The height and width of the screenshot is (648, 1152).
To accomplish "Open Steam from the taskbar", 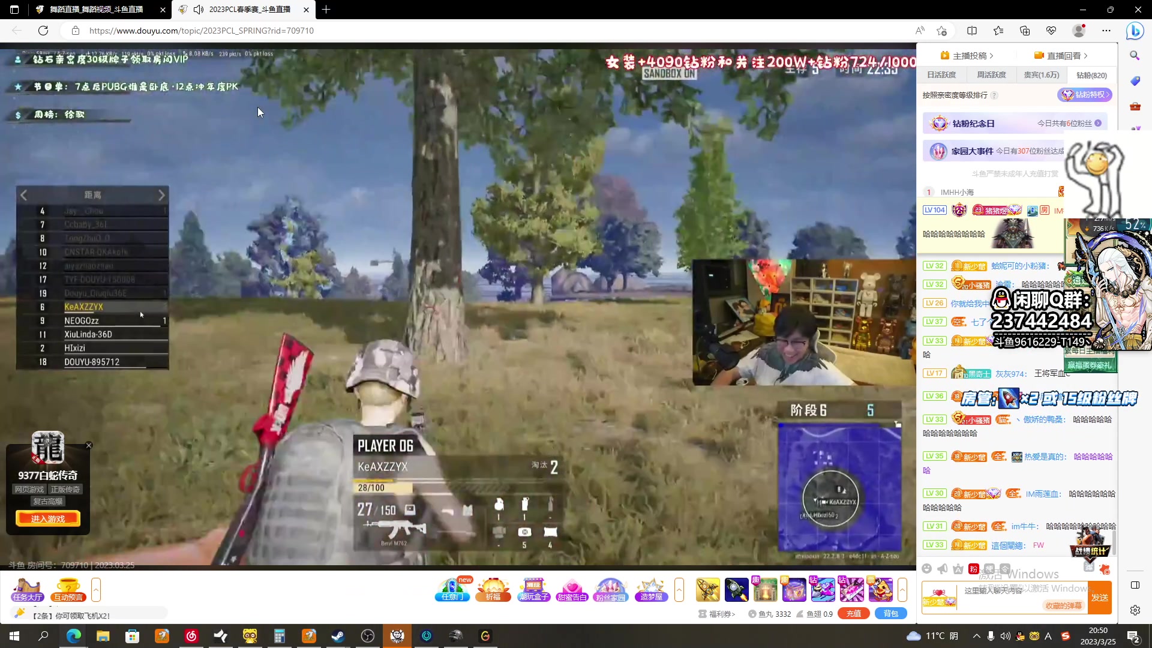I will [338, 636].
